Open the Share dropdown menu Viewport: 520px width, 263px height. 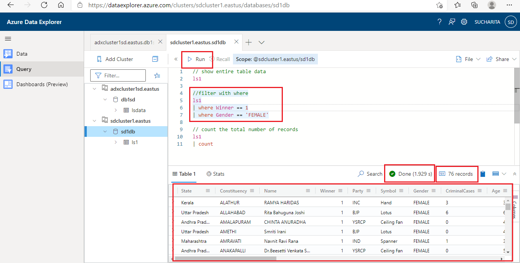501,59
